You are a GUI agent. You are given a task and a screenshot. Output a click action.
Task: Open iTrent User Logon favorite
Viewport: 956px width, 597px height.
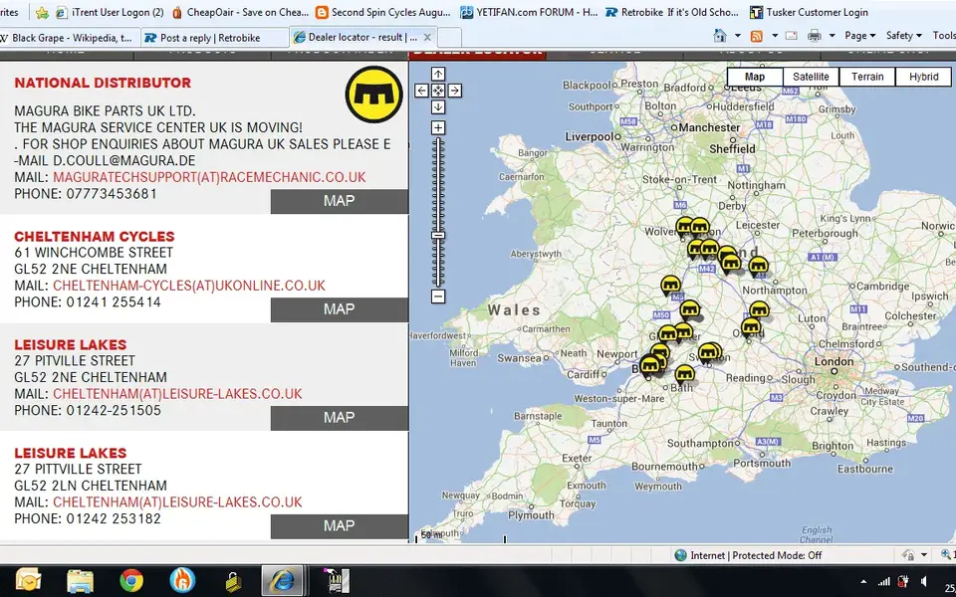click(110, 12)
